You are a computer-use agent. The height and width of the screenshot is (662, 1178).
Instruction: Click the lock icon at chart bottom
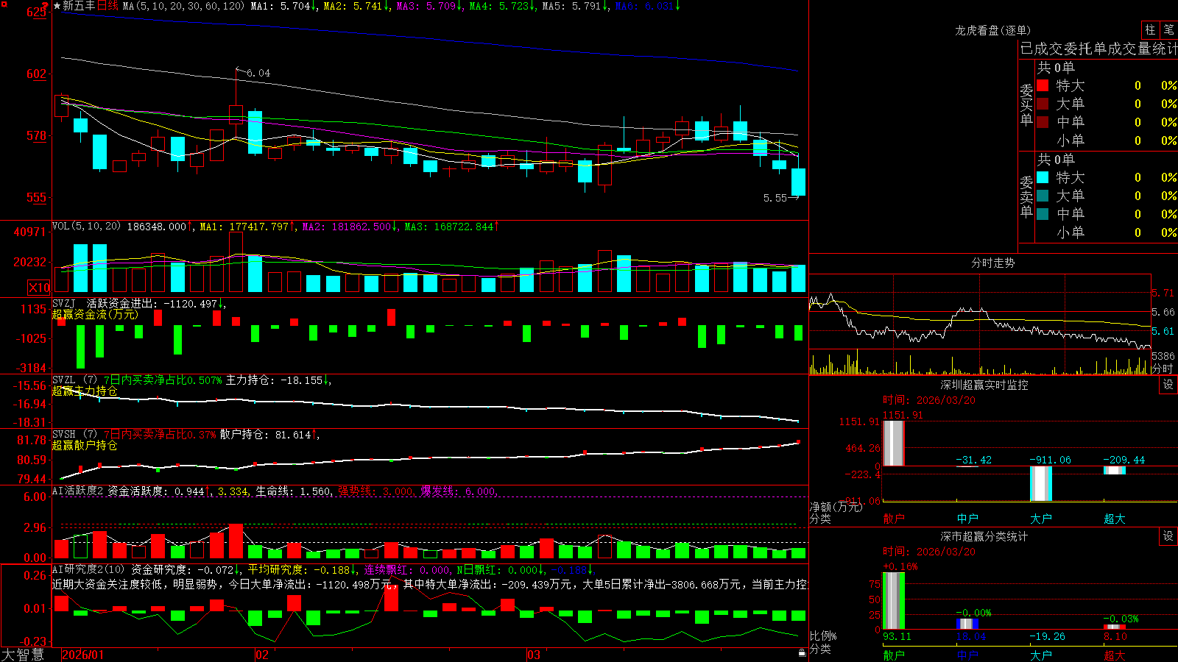pyautogui.click(x=802, y=653)
